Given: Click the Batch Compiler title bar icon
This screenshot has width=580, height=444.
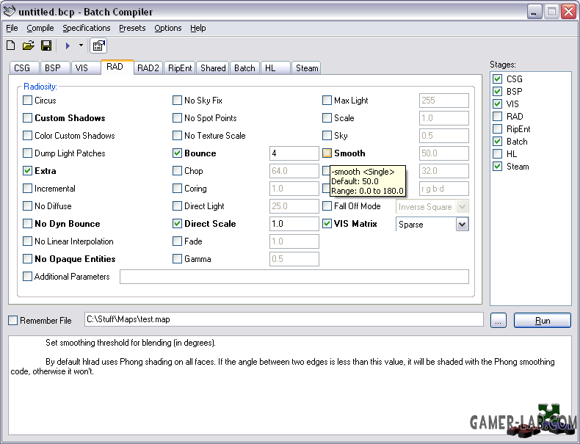Looking at the screenshot, I should (x=10, y=12).
